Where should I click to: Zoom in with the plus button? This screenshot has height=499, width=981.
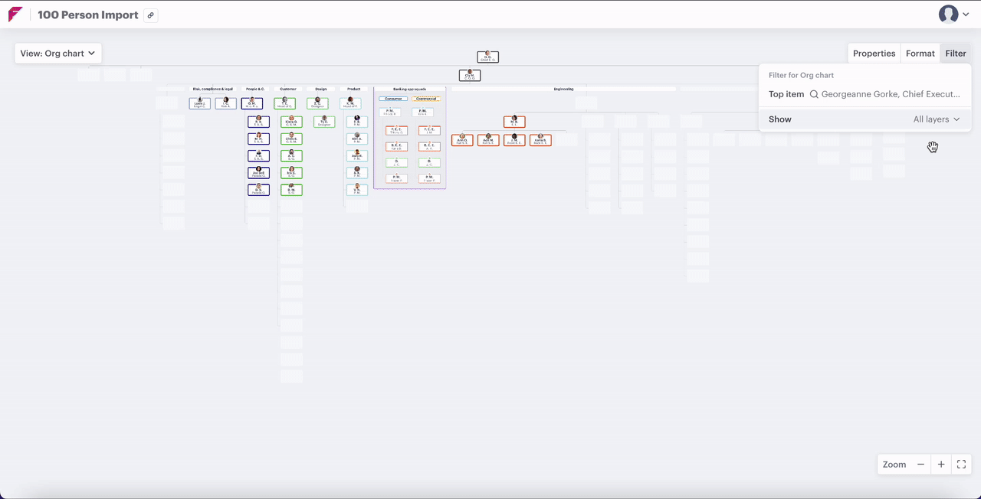[x=941, y=465]
